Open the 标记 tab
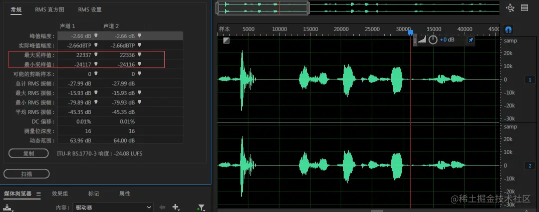 click(94, 193)
